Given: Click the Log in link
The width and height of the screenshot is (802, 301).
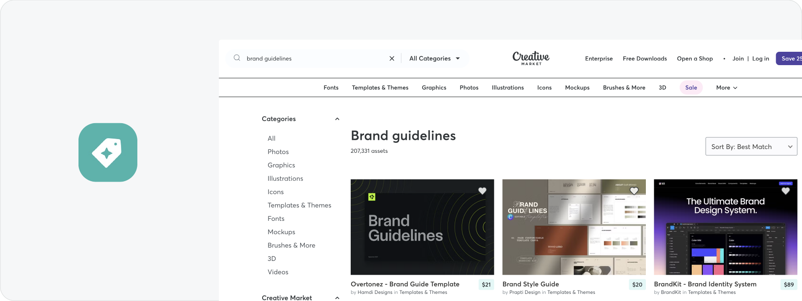Looking at the screenshot, I should point(760,58).
